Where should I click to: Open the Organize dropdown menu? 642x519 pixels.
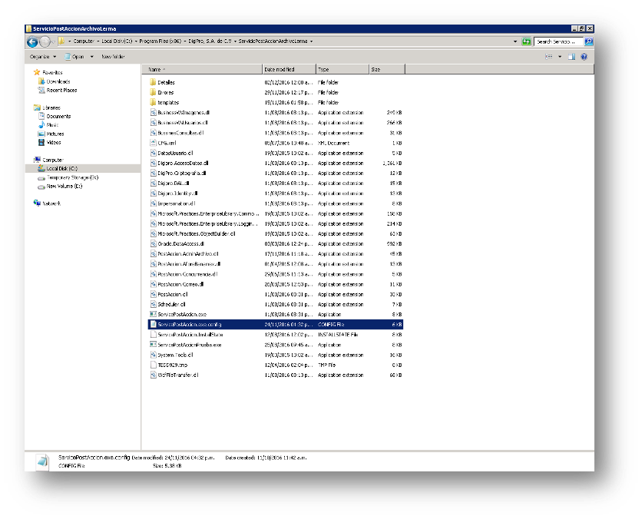point(42,57)
